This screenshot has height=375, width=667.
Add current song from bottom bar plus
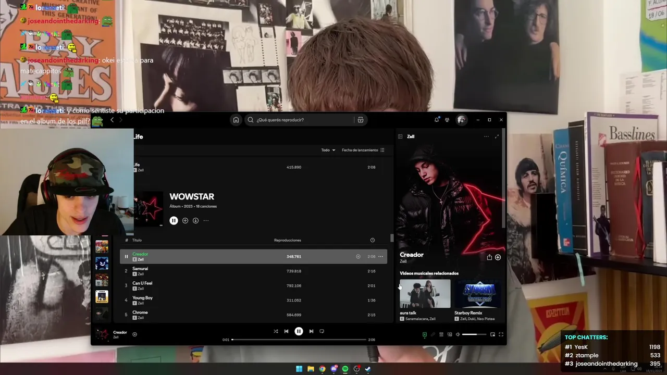click(x=134, y=334)
